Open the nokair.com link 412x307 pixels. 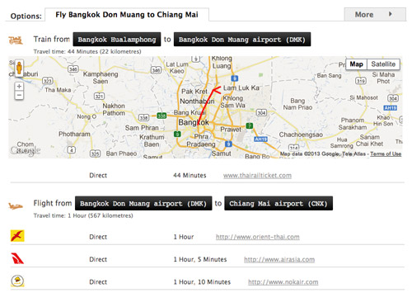tap(283, 282)
